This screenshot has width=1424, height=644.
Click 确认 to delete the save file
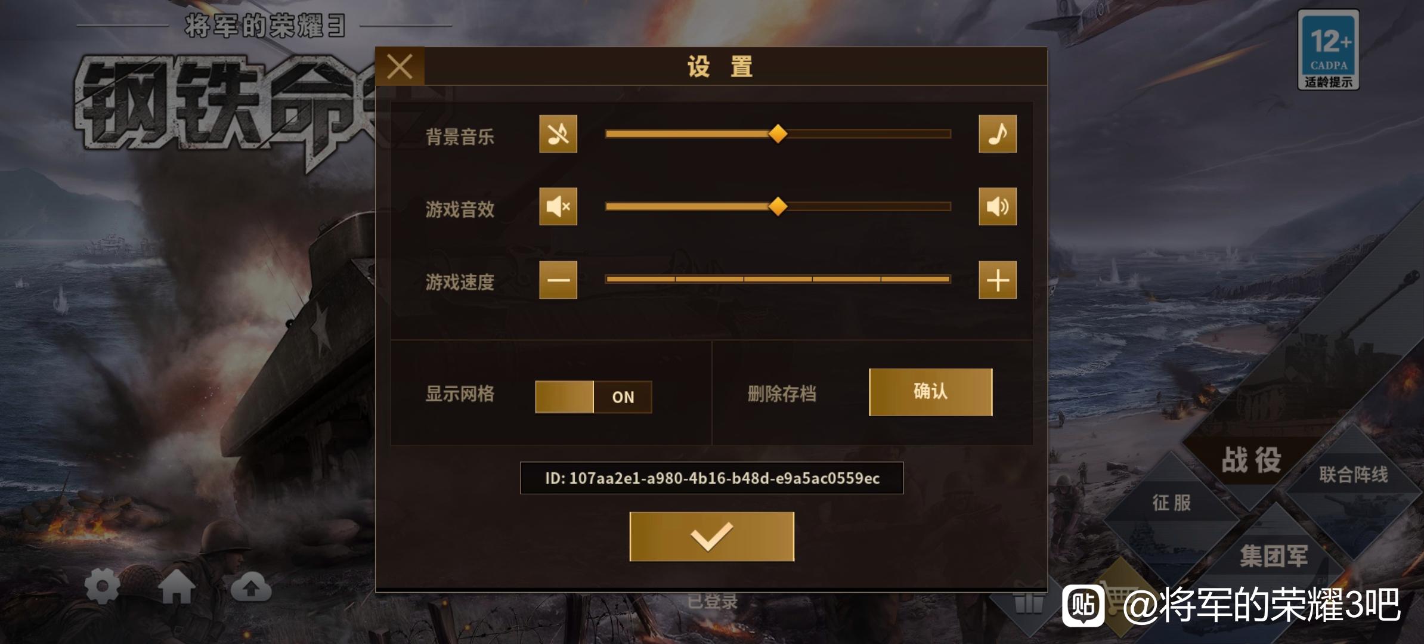pos(930,392)
